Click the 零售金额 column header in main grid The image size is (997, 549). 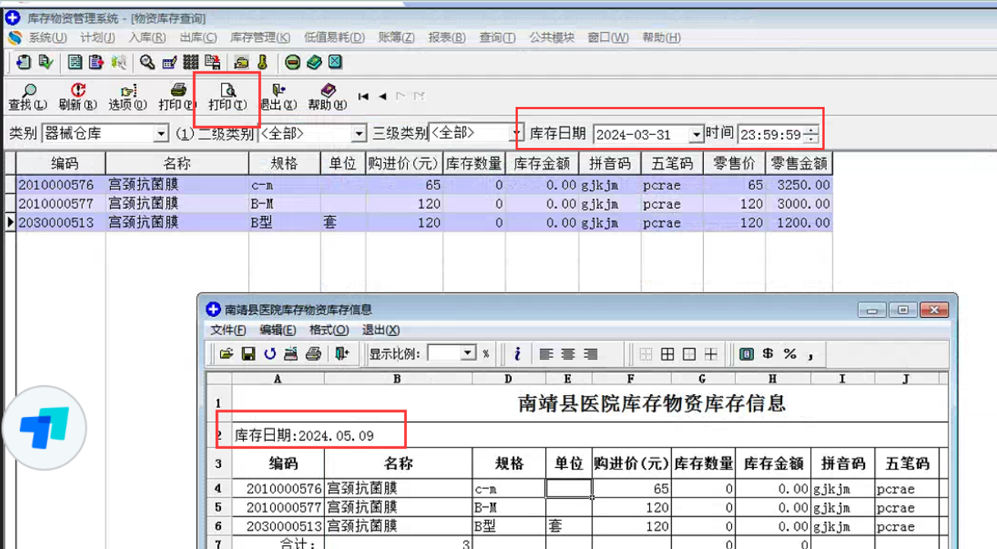pyautogui.click(x=799, y=163)
